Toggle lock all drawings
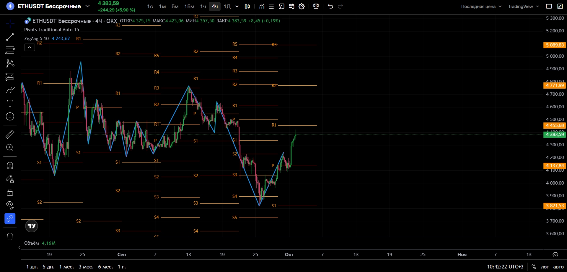Screen dimensions: 567x272 [x=10, y=192]
